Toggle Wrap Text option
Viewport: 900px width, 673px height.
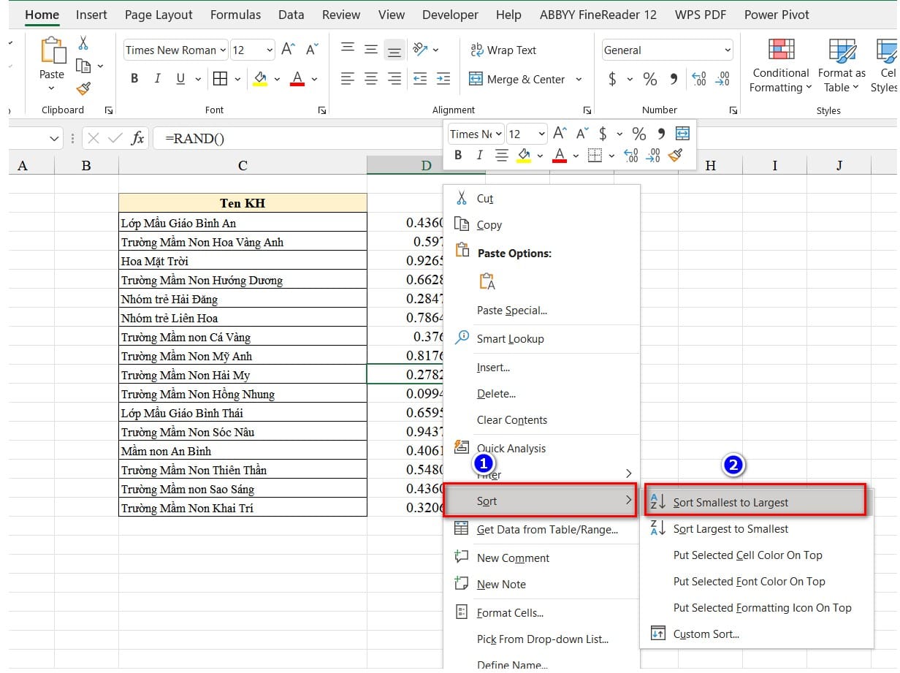tap(503, 50)
